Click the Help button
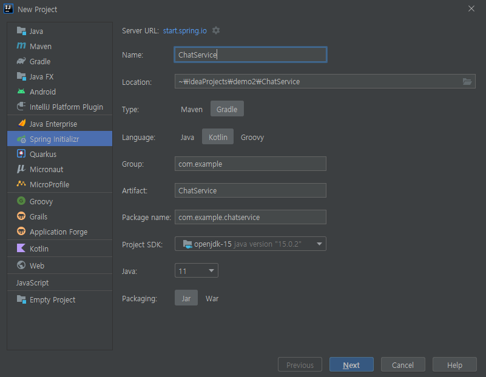Viewport: 486px width, 377px height. pyautogui.click(x=454, y=365)
